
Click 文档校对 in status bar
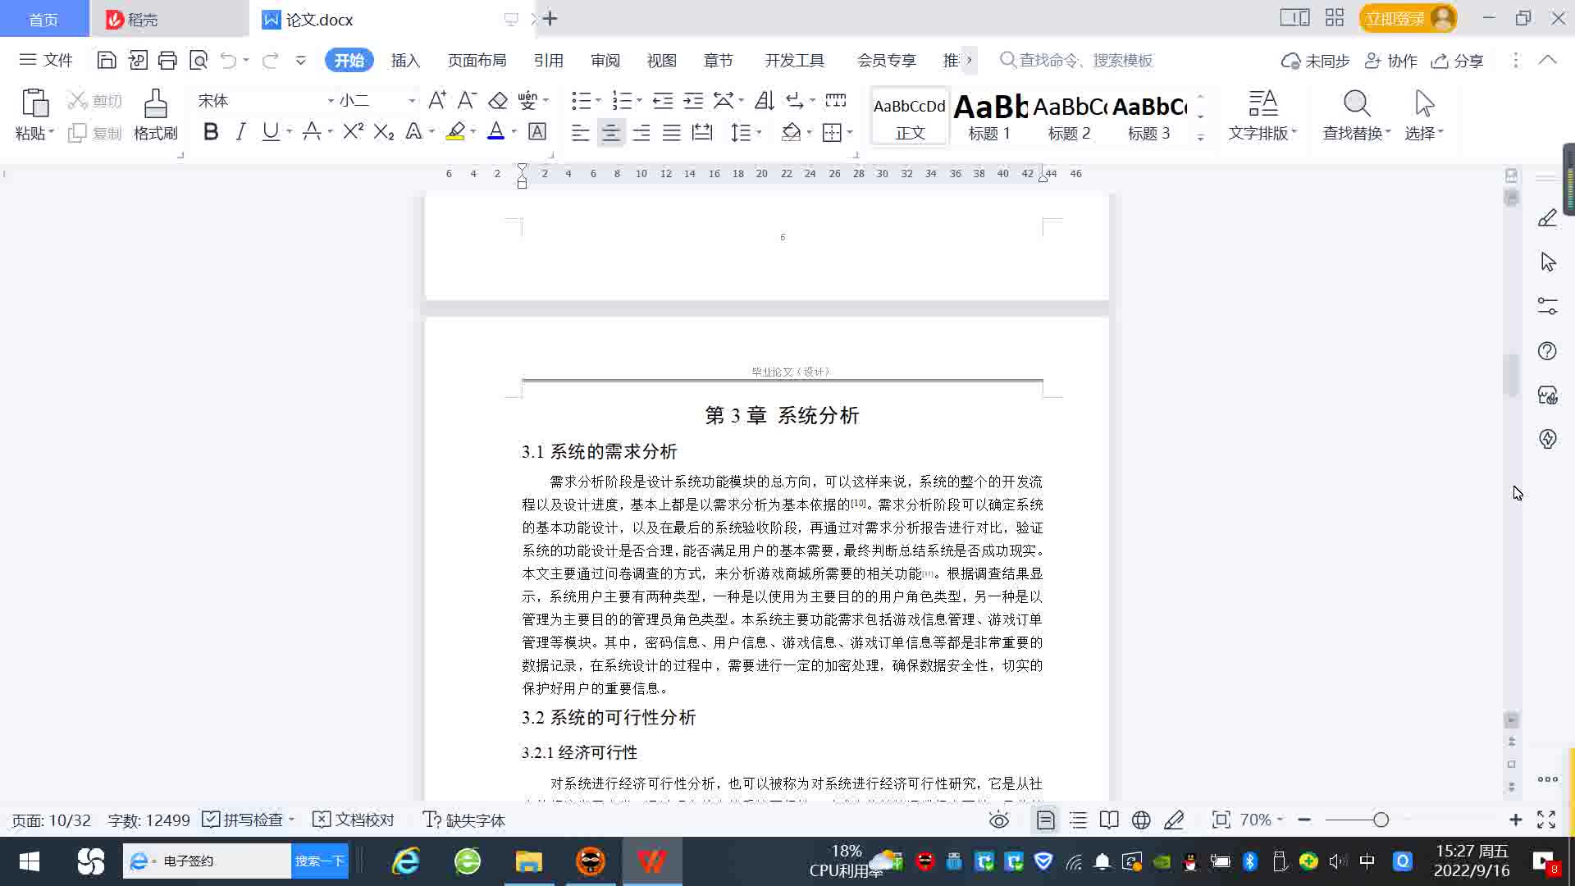click(354, 820)
